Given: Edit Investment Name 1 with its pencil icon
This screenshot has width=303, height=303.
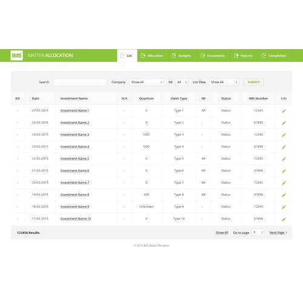Looking at the screenshot, I should (x=284, y=111).
